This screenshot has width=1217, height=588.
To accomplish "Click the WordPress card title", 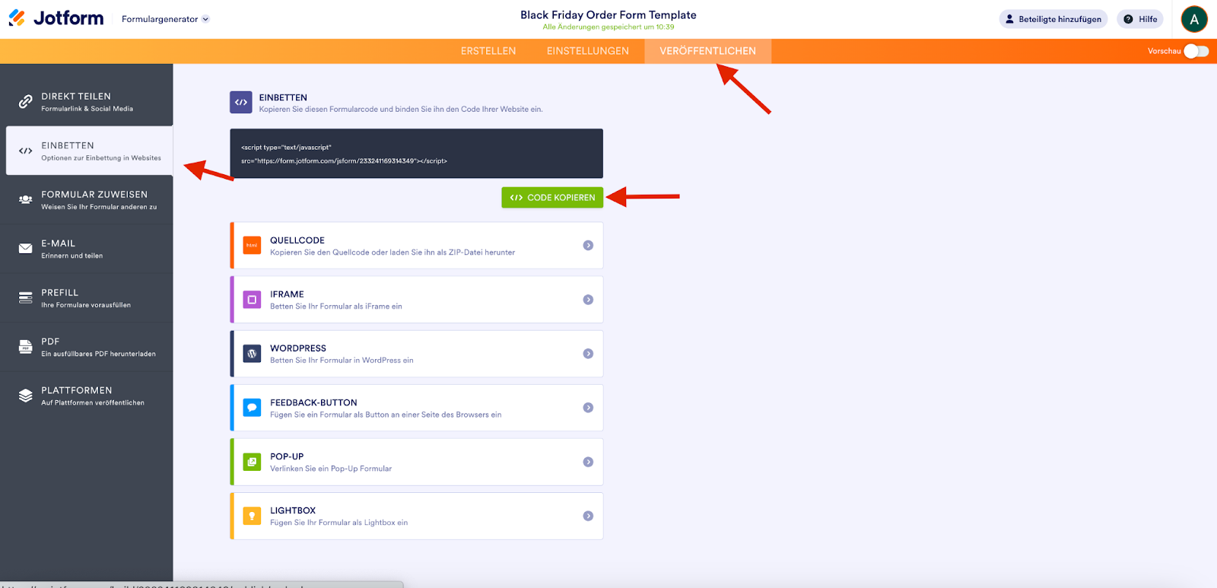I will coord(298,348).
